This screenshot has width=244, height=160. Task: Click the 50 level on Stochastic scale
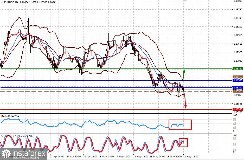[234, 144]
